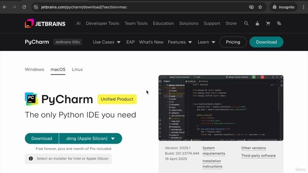308x173 pixels.
Task: Open the language selector icon
Action: coord(279,24)
